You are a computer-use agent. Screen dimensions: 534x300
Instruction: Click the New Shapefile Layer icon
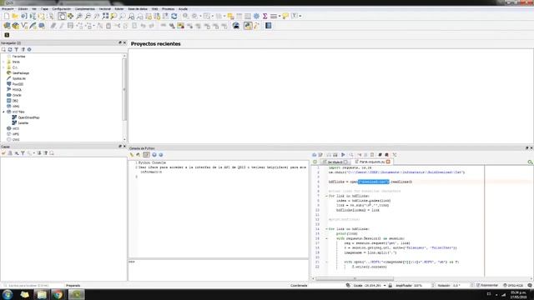coord(24,26)
